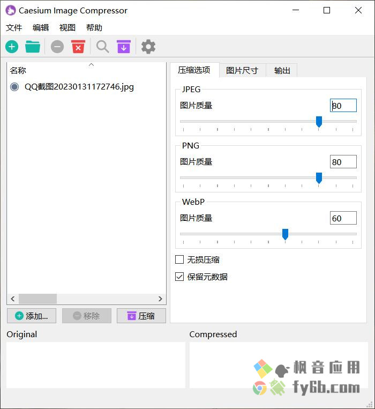
Task: Click the 压缩 button below the list
Action: pos(141,316)
